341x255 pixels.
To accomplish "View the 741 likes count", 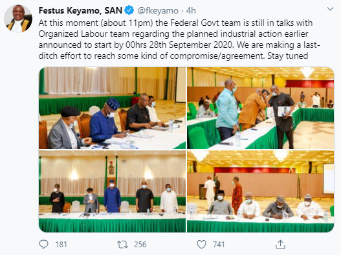I will [x=219, y=245].
